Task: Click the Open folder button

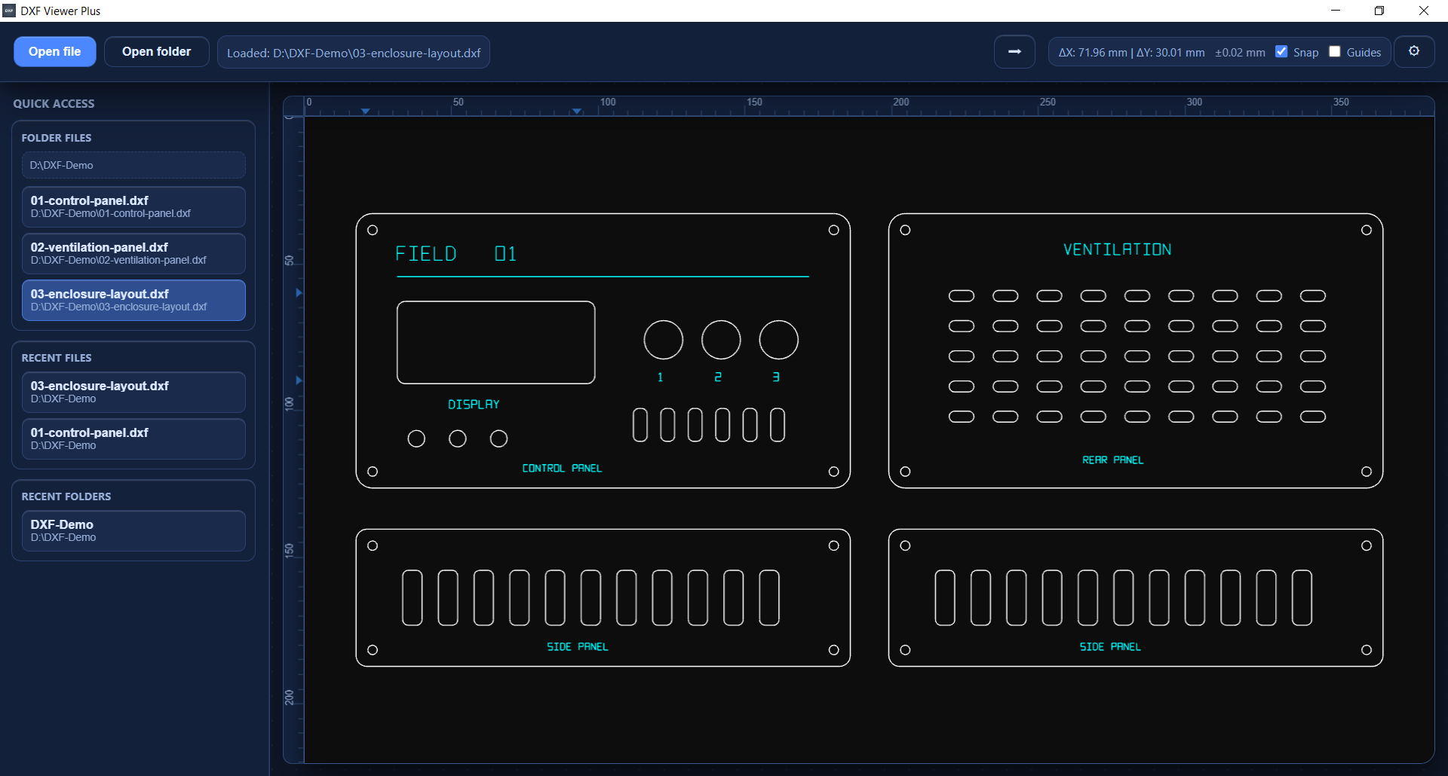Action: [157, 52]
